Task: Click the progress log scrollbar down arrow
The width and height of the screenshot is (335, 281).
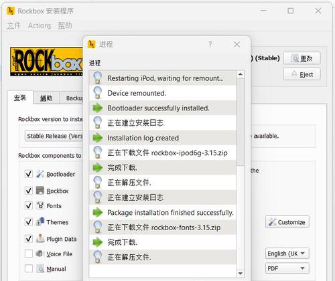Action: (241, 274)
